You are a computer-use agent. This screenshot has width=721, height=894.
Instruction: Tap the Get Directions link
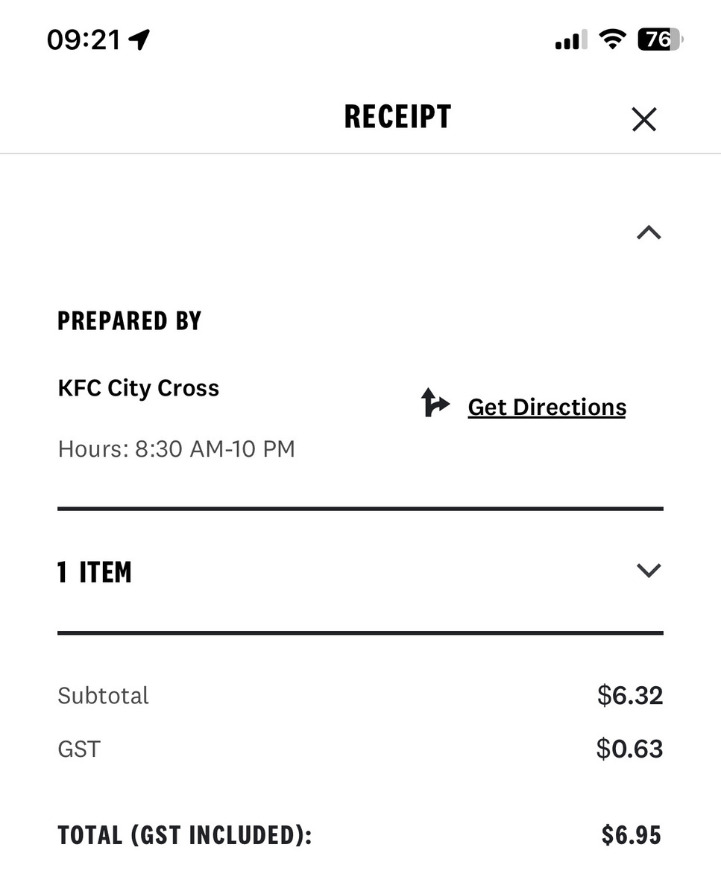547,407
